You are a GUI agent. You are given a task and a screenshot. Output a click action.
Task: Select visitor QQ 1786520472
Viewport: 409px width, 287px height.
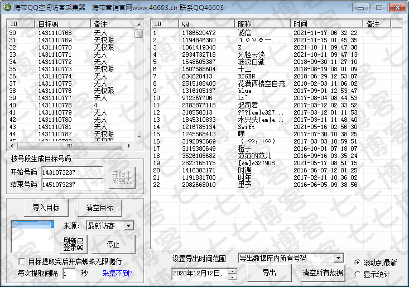tap(199, 33)
